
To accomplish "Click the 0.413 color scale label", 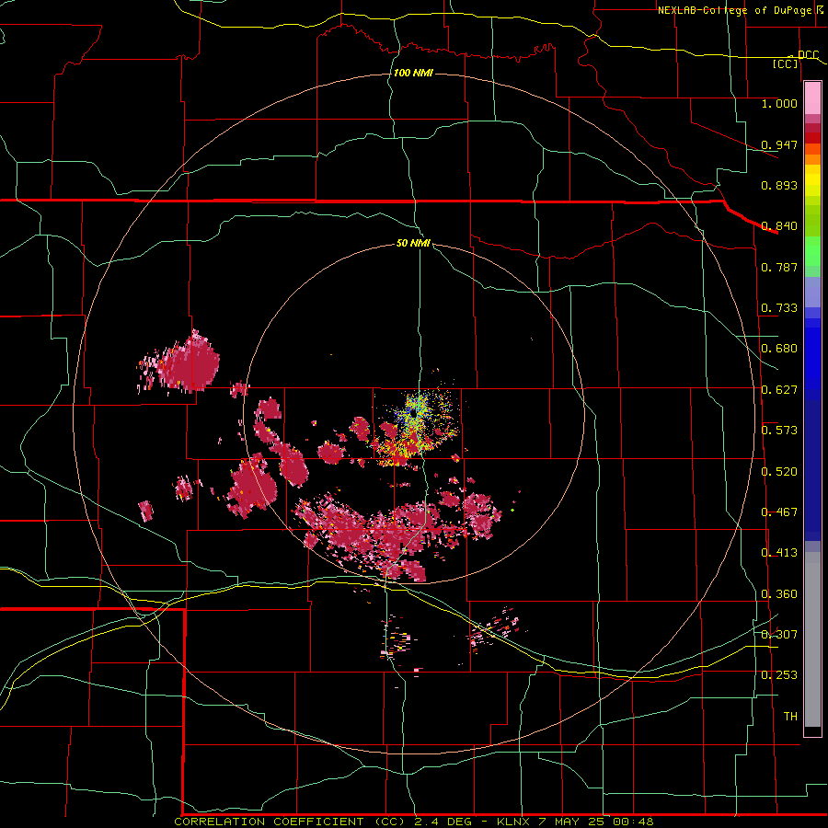I will point(779,553).
